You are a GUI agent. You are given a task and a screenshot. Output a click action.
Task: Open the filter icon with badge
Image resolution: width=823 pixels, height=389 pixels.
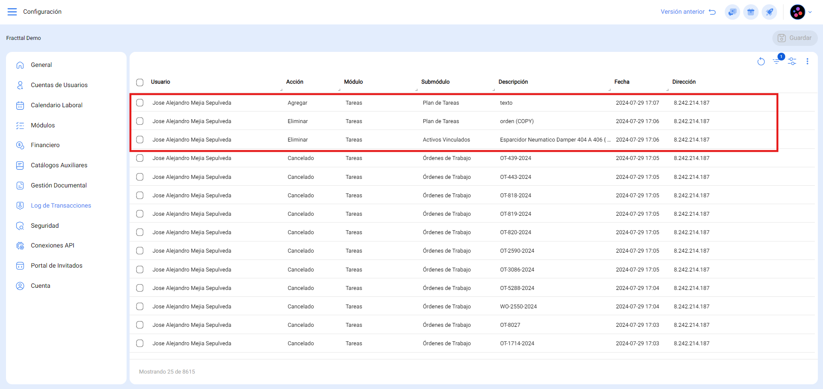tap(777, 61)
